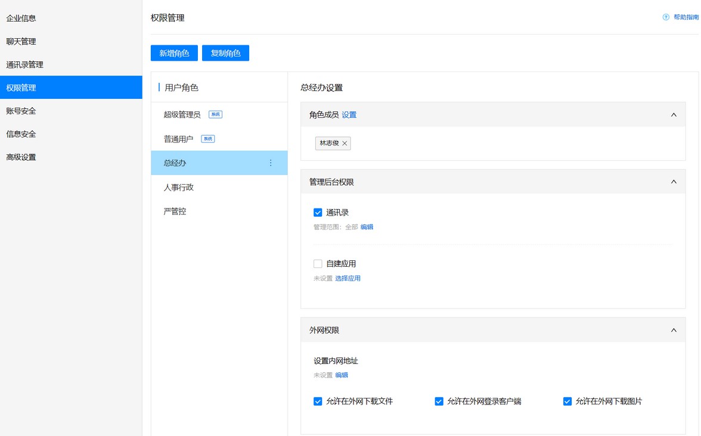The image size is (701, 436).
Task: Uncheck 允许在外网下载文件
Action: [x=318, y=401]
